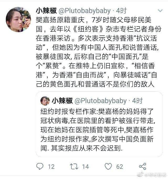Image resolution: width=168 pixels, height=179 pixels.
Task: Open 小辣椒 display name in main tweet
Action: pos(46,11)
